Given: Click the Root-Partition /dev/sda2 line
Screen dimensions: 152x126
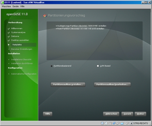Looking at the screenshot, I should point(81,29).
